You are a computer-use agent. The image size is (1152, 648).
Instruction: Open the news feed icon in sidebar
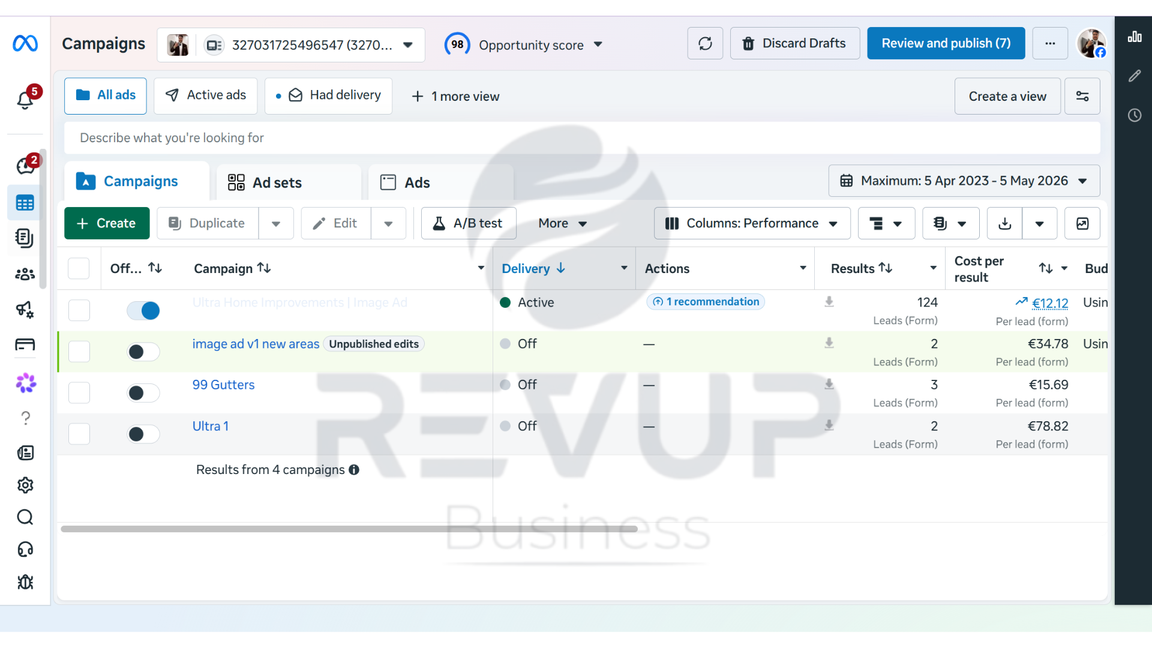(x=25, y=452)
